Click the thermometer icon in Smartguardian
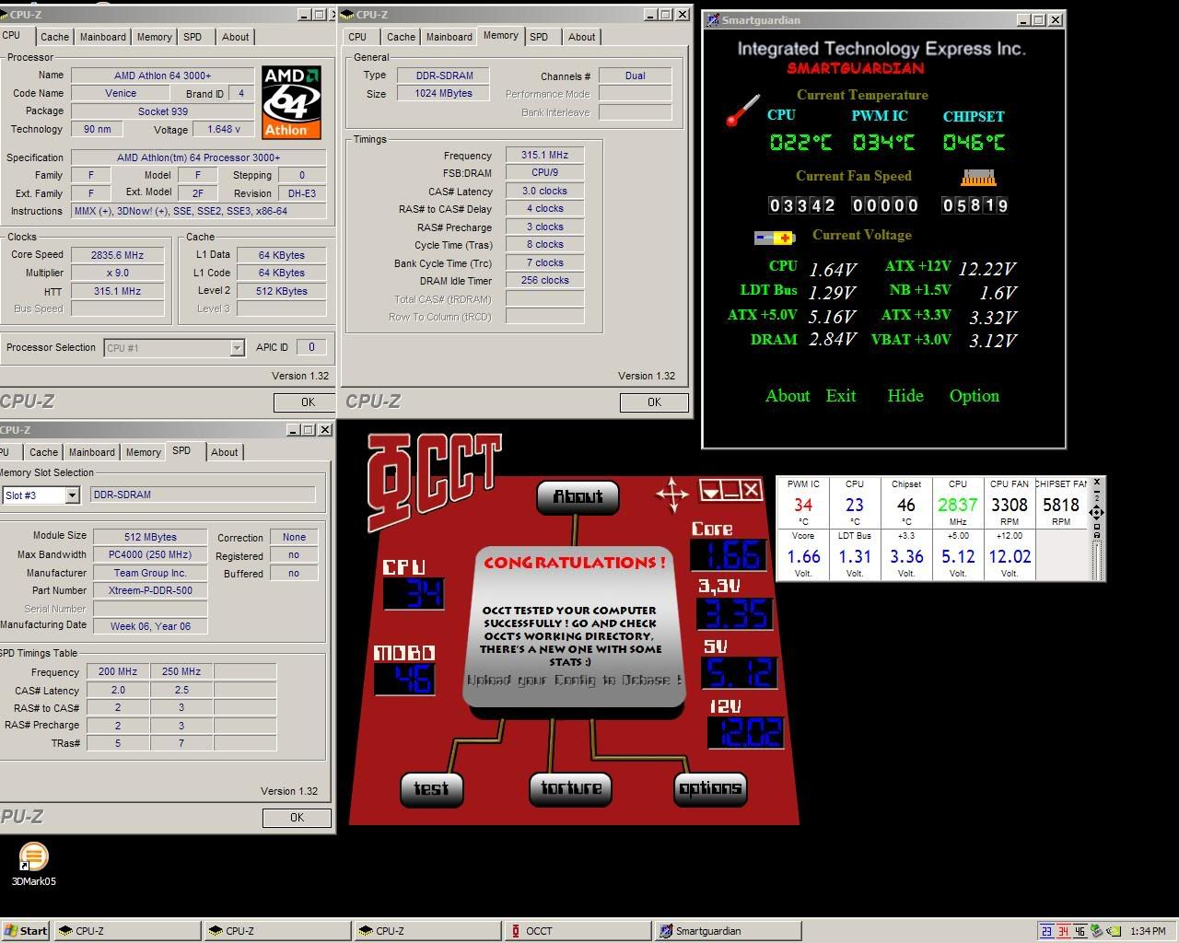The image size is (1179, 943). pos(742,111)
